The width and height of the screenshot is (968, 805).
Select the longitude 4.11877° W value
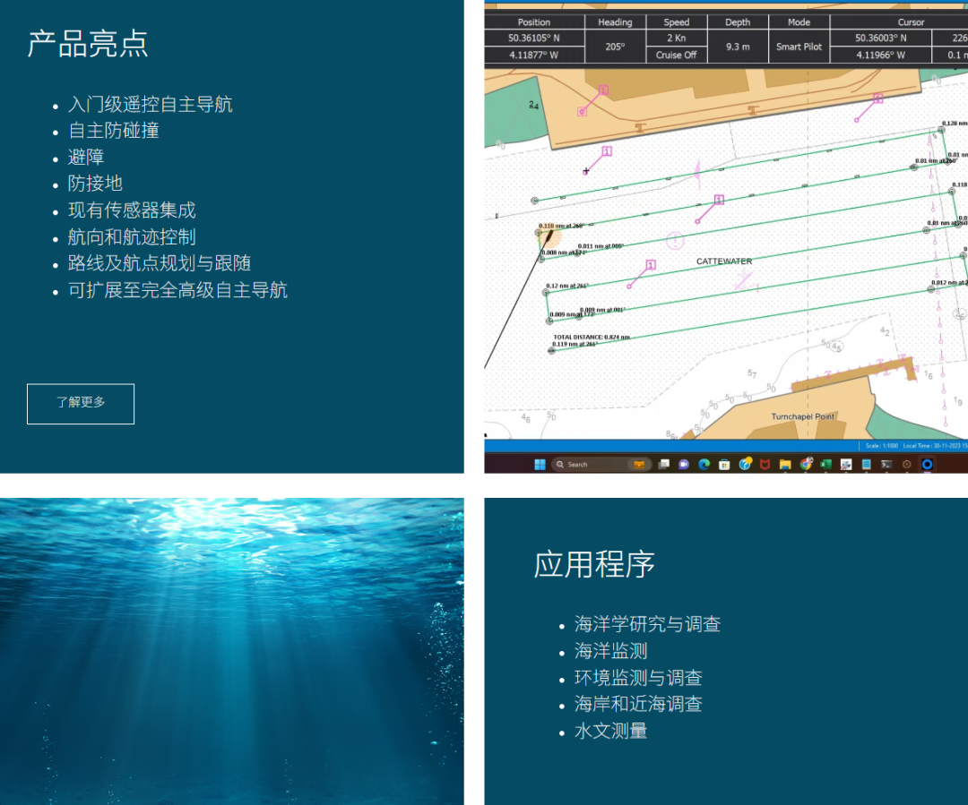click(x=534, y=55)
